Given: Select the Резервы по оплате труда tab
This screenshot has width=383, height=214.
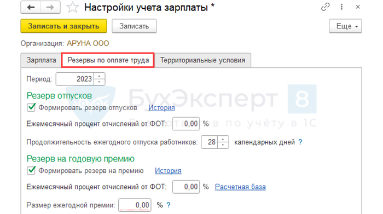Looking at the screenshot, I should [108, 60].
